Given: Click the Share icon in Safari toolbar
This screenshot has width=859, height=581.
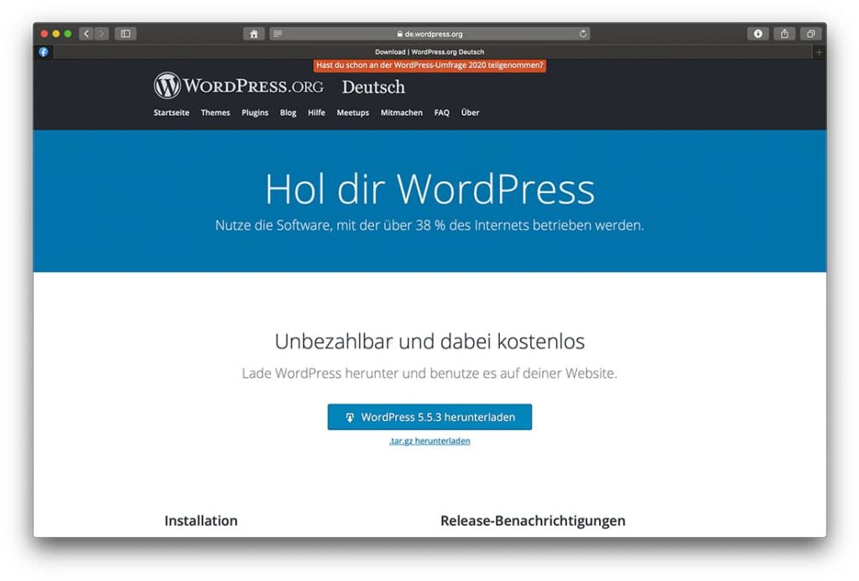Looking at the screenshot, I should tap(784, 34).
